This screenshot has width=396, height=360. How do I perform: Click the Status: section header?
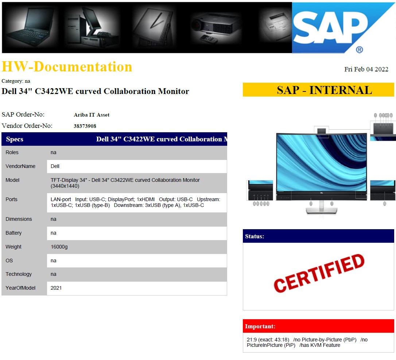pos(318,236)
